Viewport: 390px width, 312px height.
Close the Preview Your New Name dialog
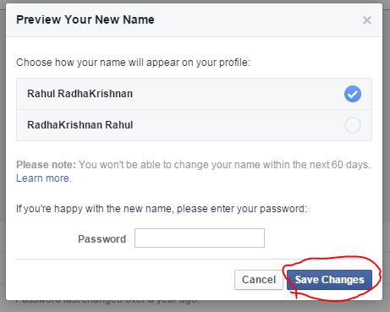click(367, 20)
